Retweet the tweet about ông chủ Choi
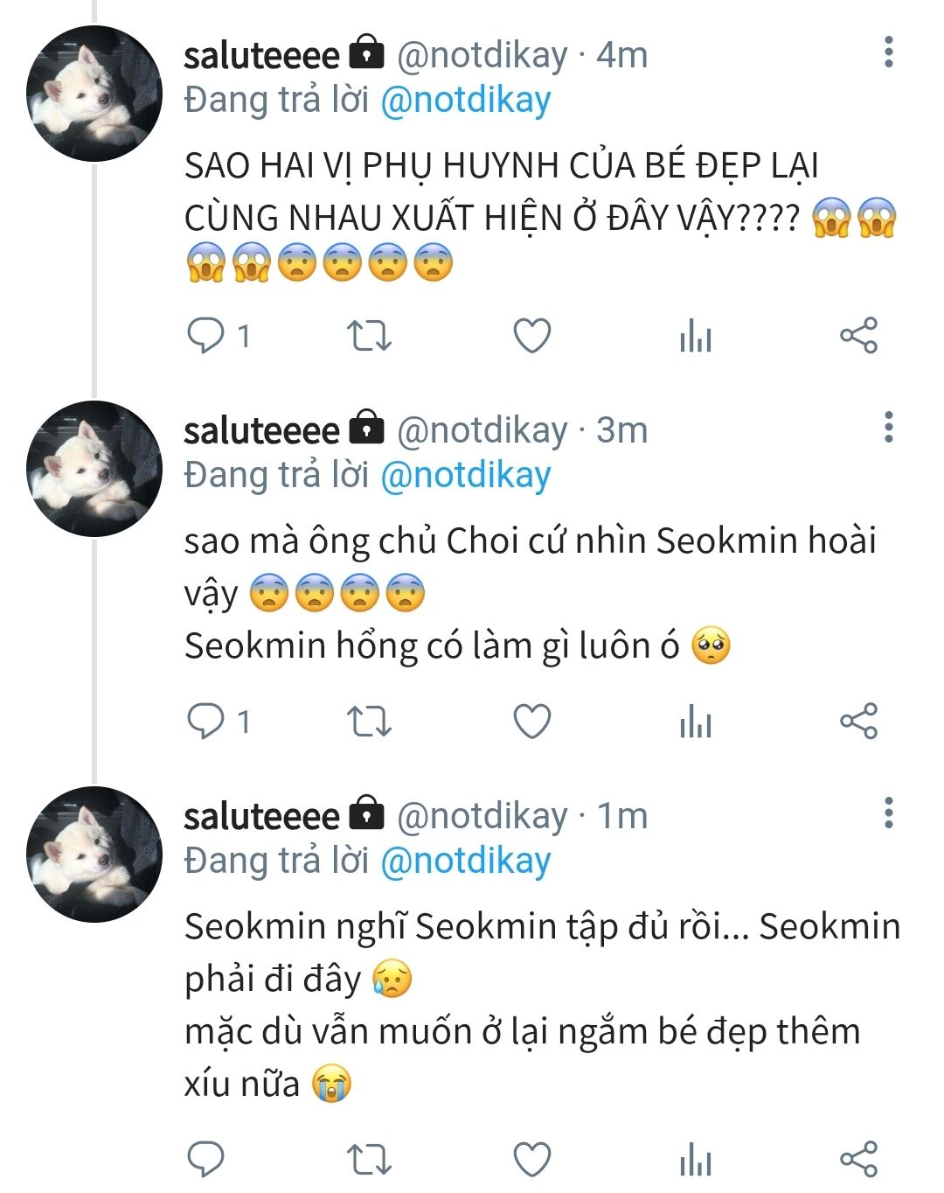This screenshot has height=1193, width=944. [369, 722]
